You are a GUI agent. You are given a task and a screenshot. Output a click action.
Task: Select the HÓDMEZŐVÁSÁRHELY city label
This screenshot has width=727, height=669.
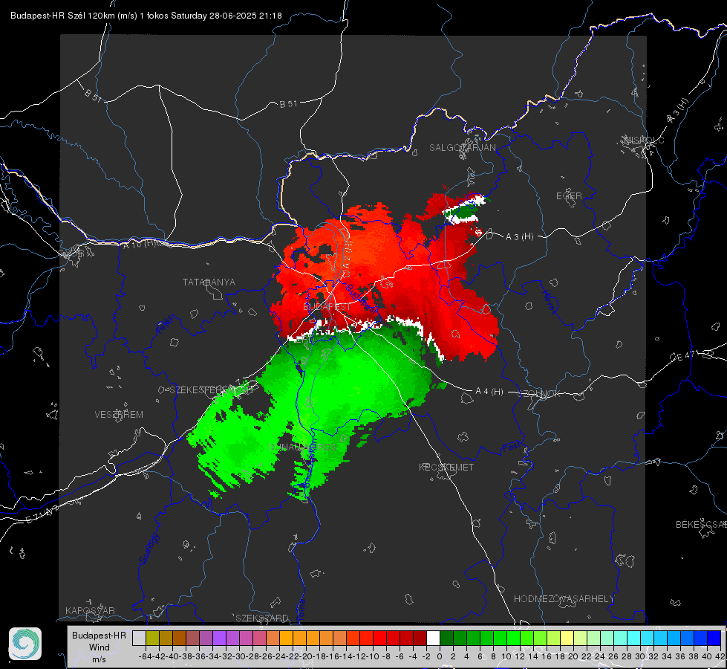[564, 599]
